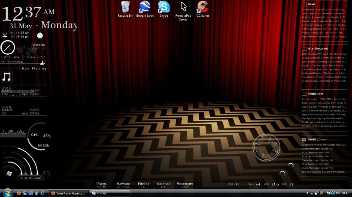The height and width of the screenshot is (197, 352).
Task: Click the Notepad Text launcher label
Action: coord(164,185)
